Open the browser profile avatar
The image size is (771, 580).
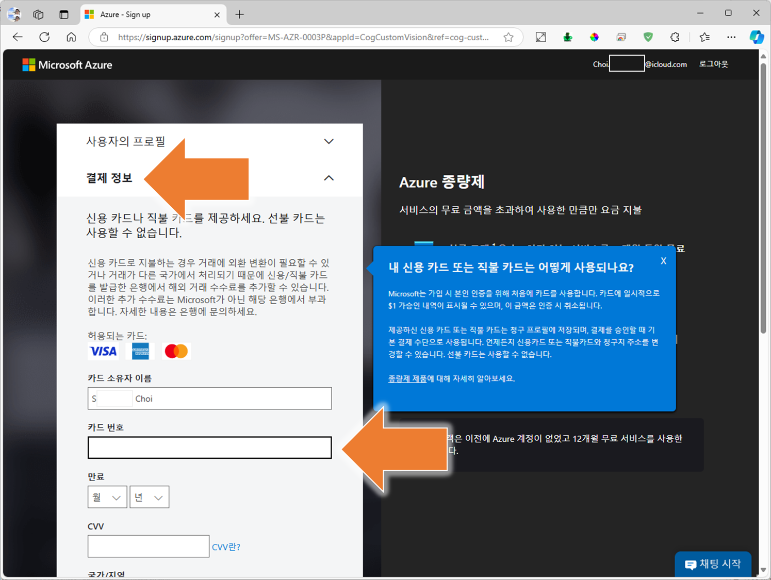pyautogui.click(x=14, y=14)
